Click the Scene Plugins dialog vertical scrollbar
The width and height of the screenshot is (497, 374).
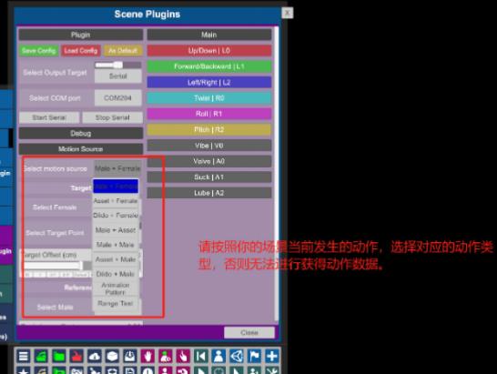pos(276,173)
